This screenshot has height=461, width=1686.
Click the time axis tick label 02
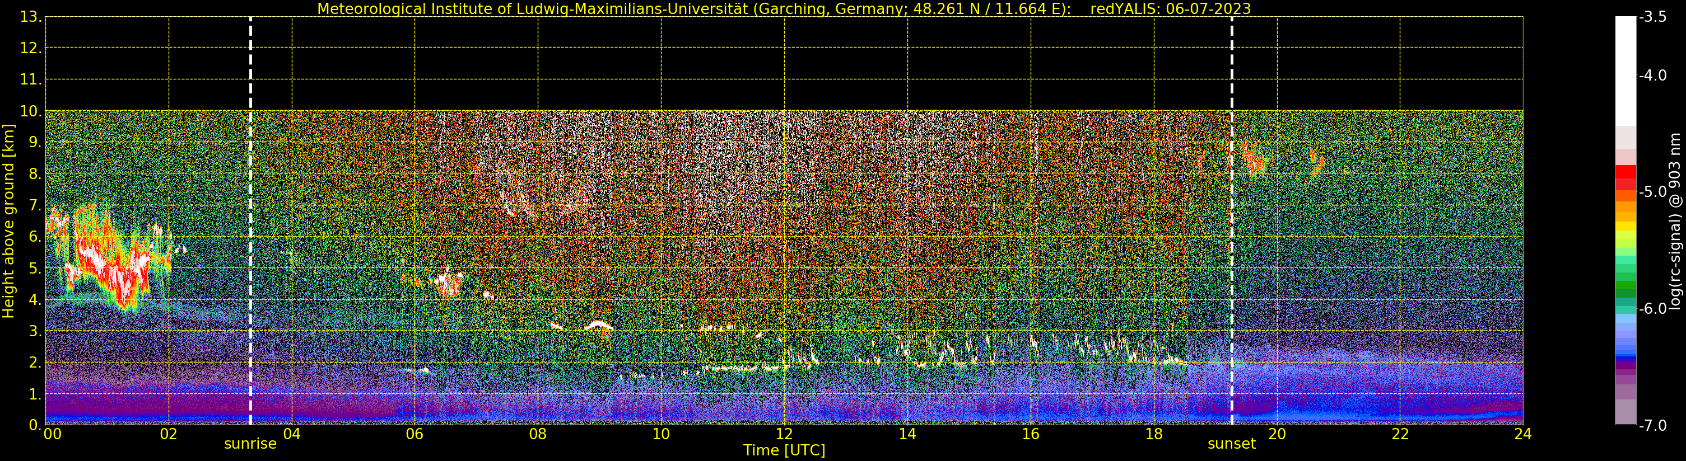click(x=169, y=434)
